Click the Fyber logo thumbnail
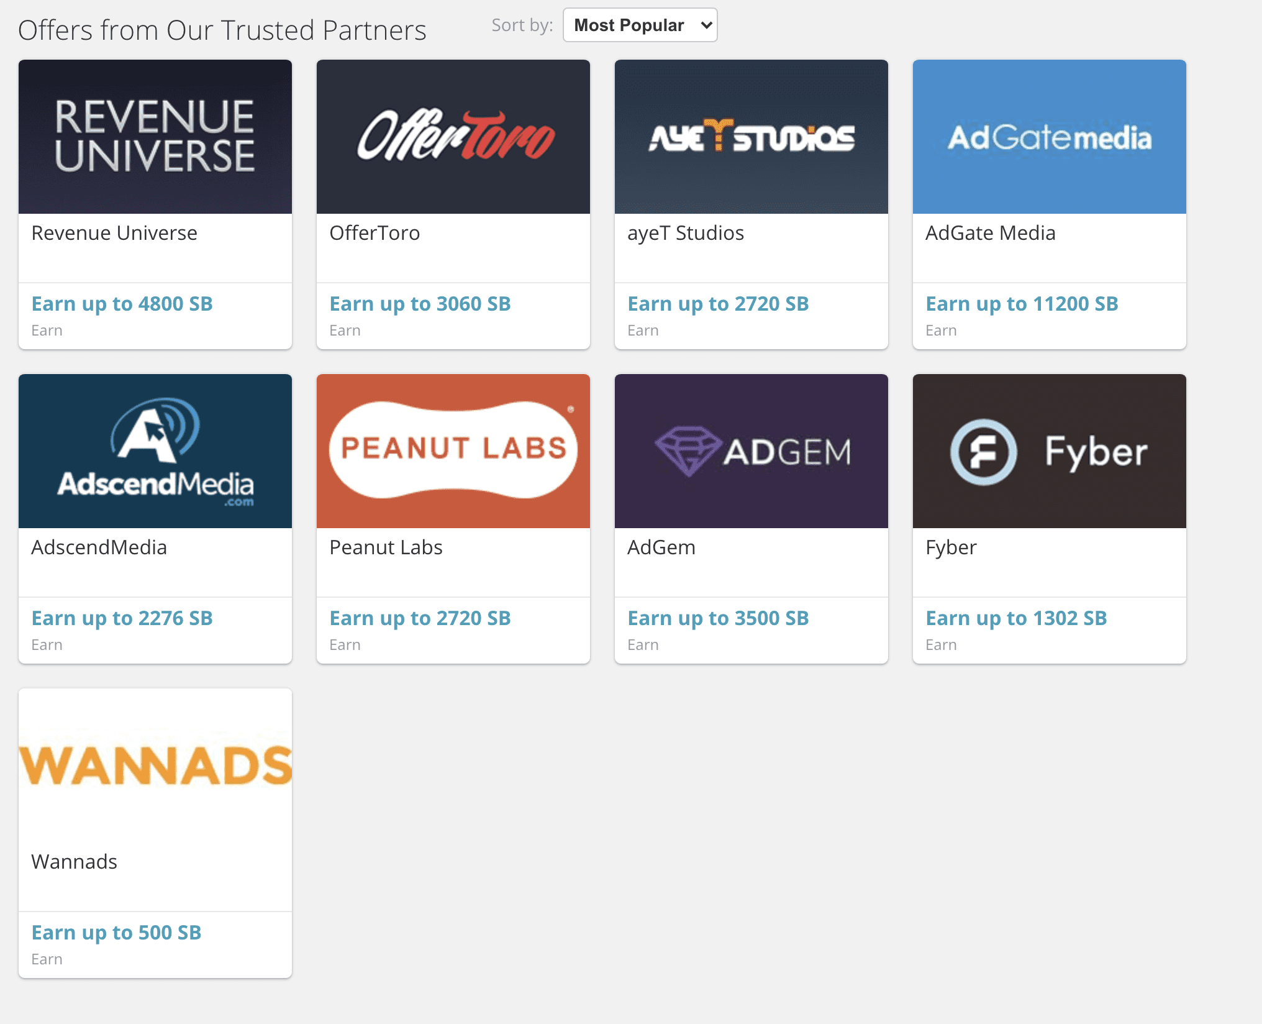1262x1024 pixels. 1050,451
